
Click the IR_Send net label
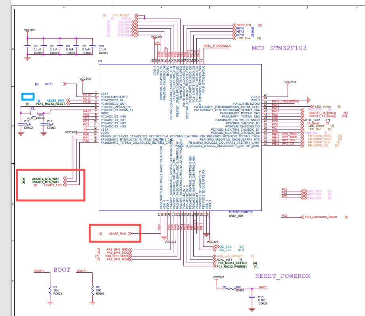click(x=313, y=123)
